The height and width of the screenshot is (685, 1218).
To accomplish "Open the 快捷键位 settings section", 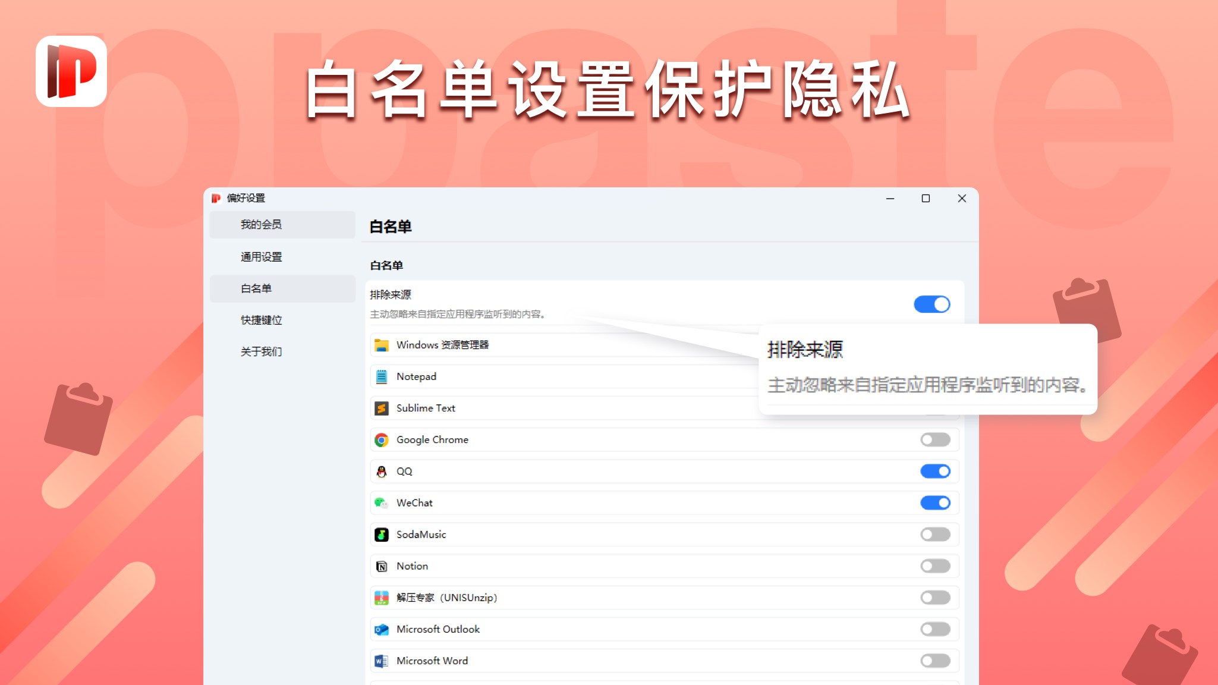I will [262, 320].
